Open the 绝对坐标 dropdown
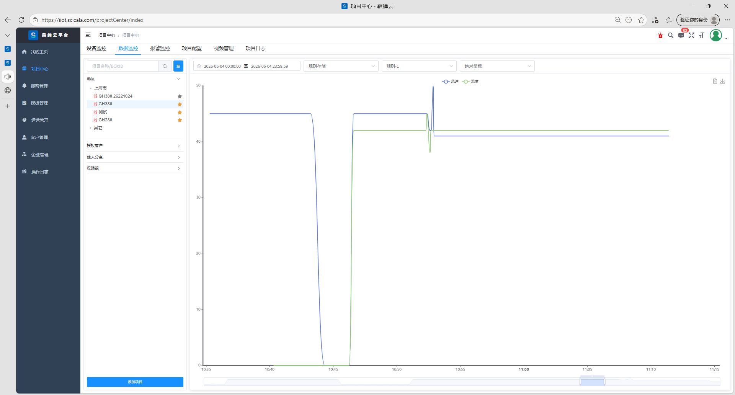Viewport: 735px width, 395px height. click(497, 66)
